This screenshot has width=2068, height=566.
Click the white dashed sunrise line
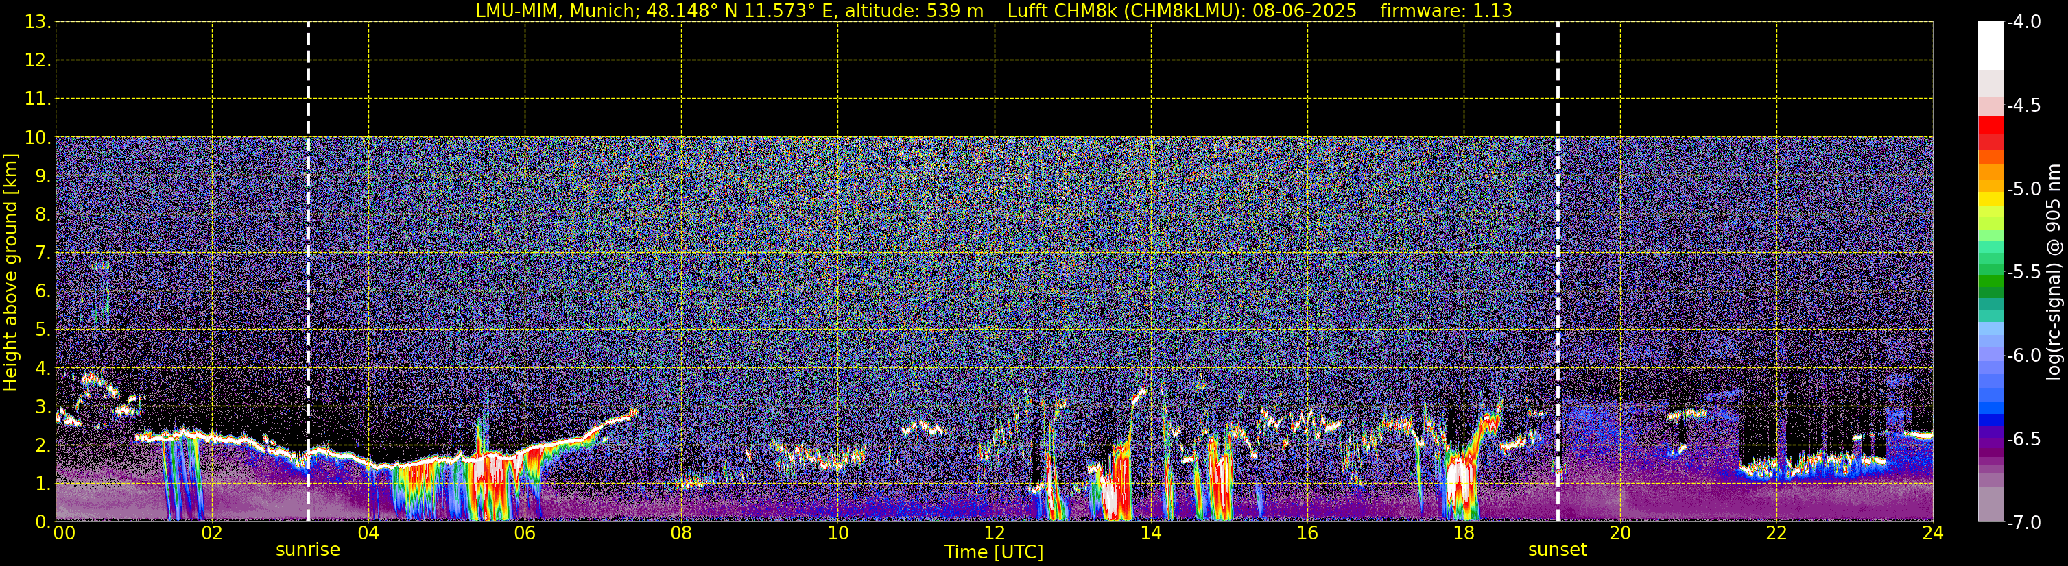click(308, 272)
